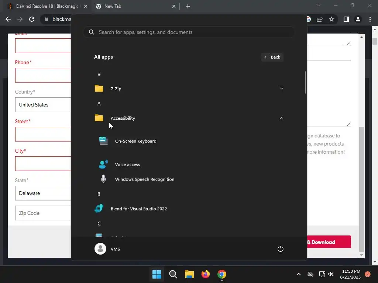Switch to New Tab tab
Image resolution: width=378 pixels, height=283 pixels.
113,6
